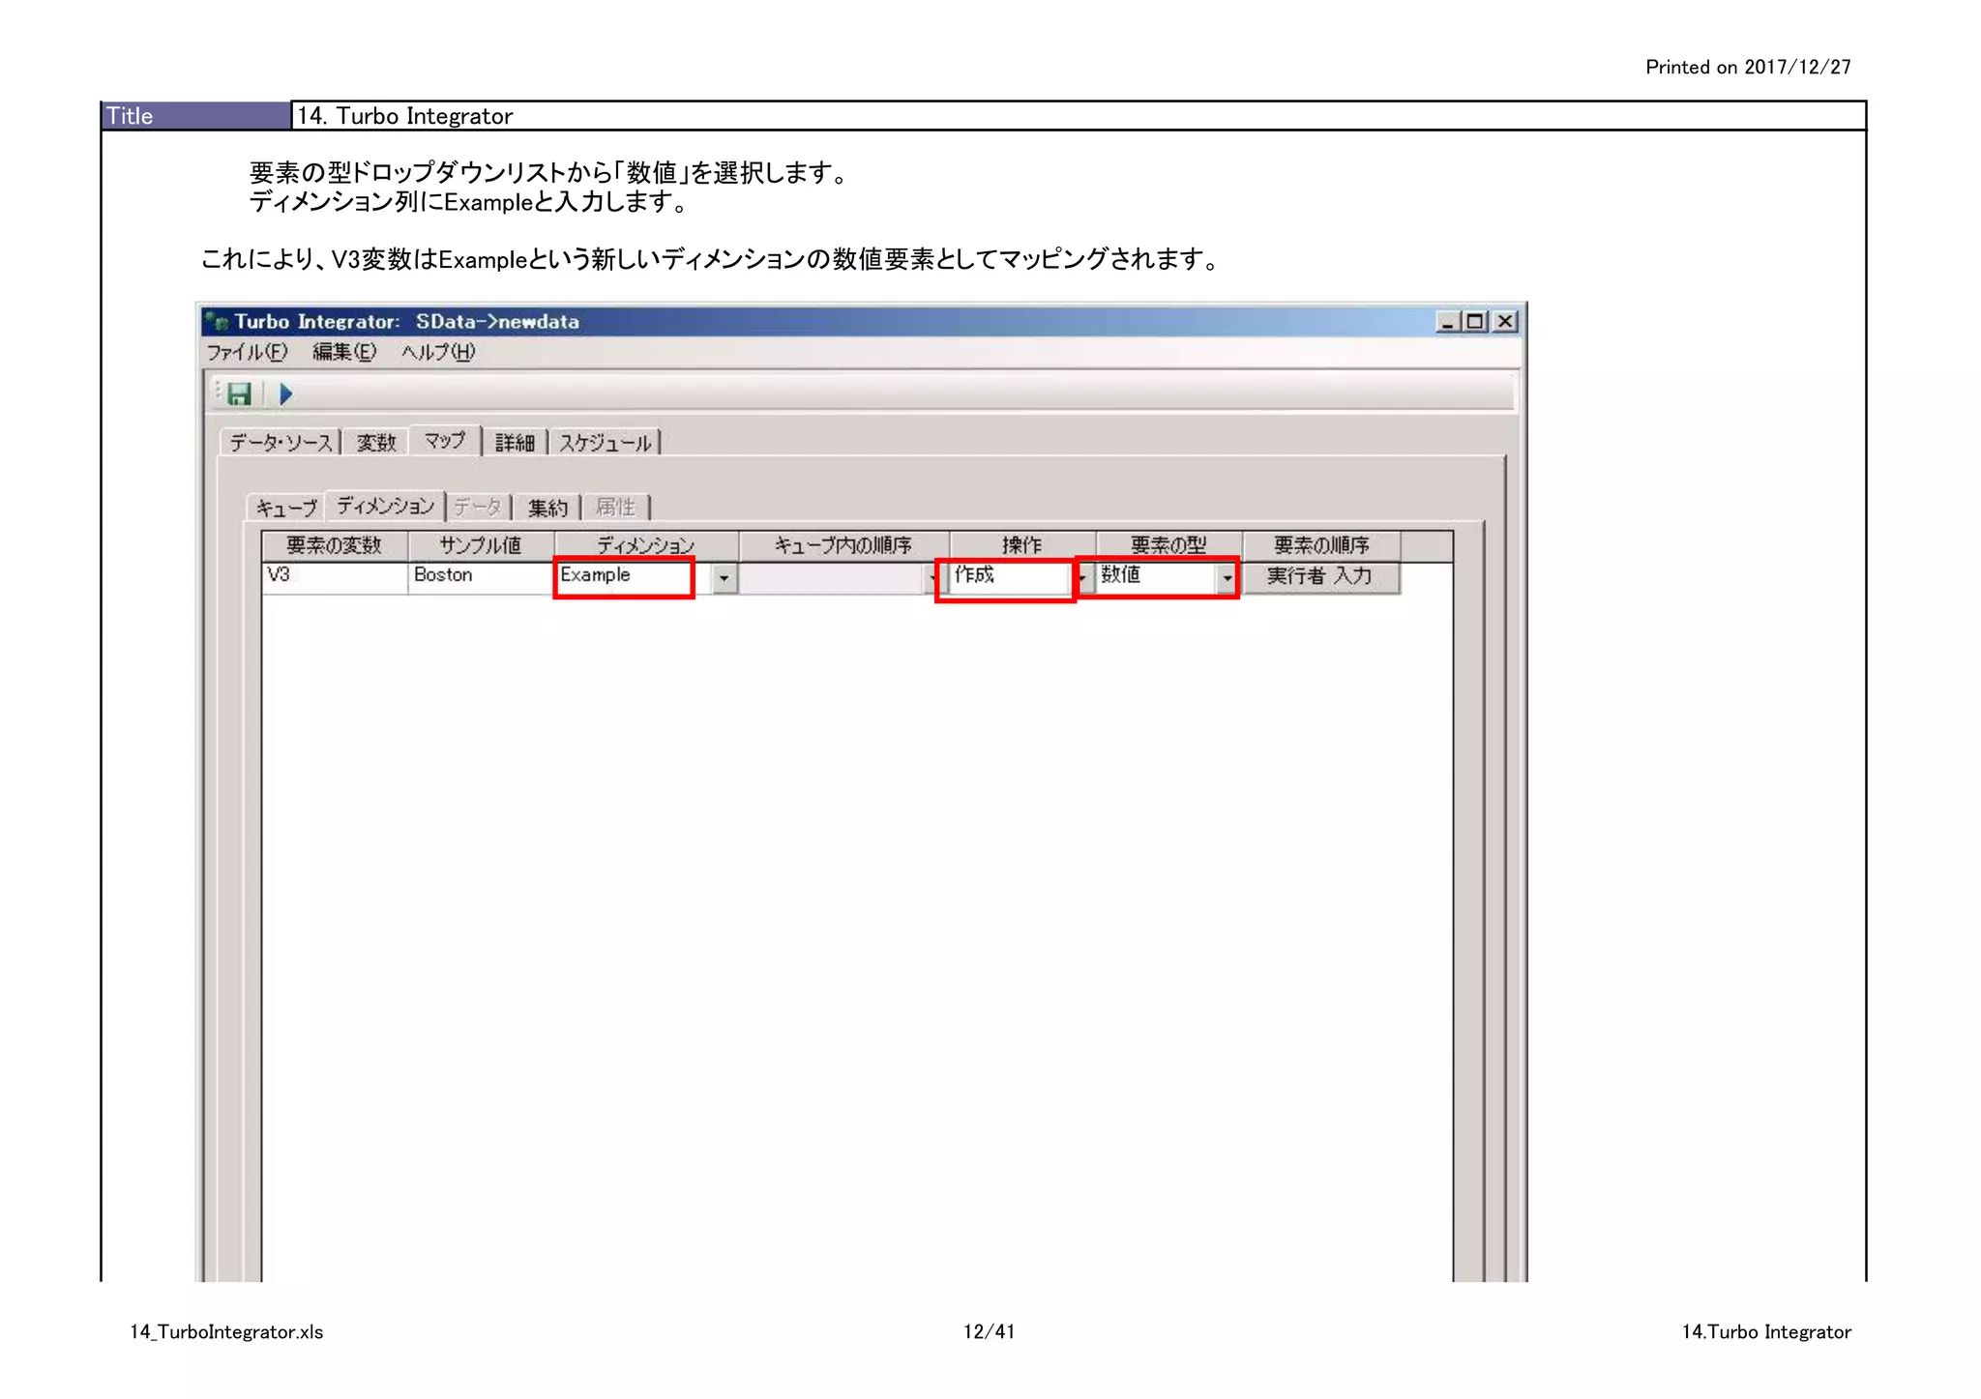Select the マップ tab
Viewport: 1981px width, 1399px height.
point(445,441)
